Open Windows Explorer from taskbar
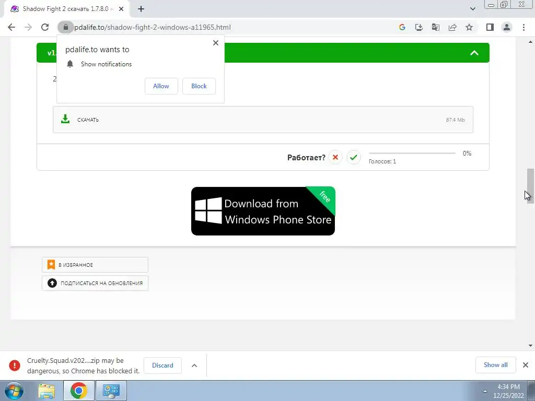Viewport: 535px width, 401px height. coord(46,391)
